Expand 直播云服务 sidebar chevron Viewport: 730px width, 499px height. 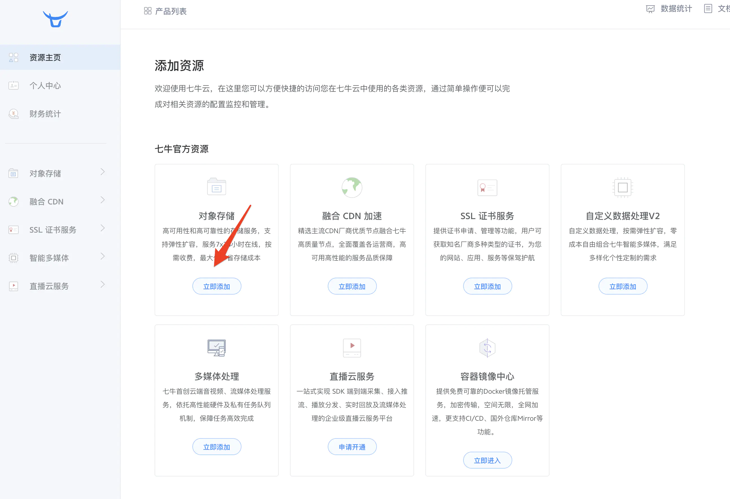(102, 284)
